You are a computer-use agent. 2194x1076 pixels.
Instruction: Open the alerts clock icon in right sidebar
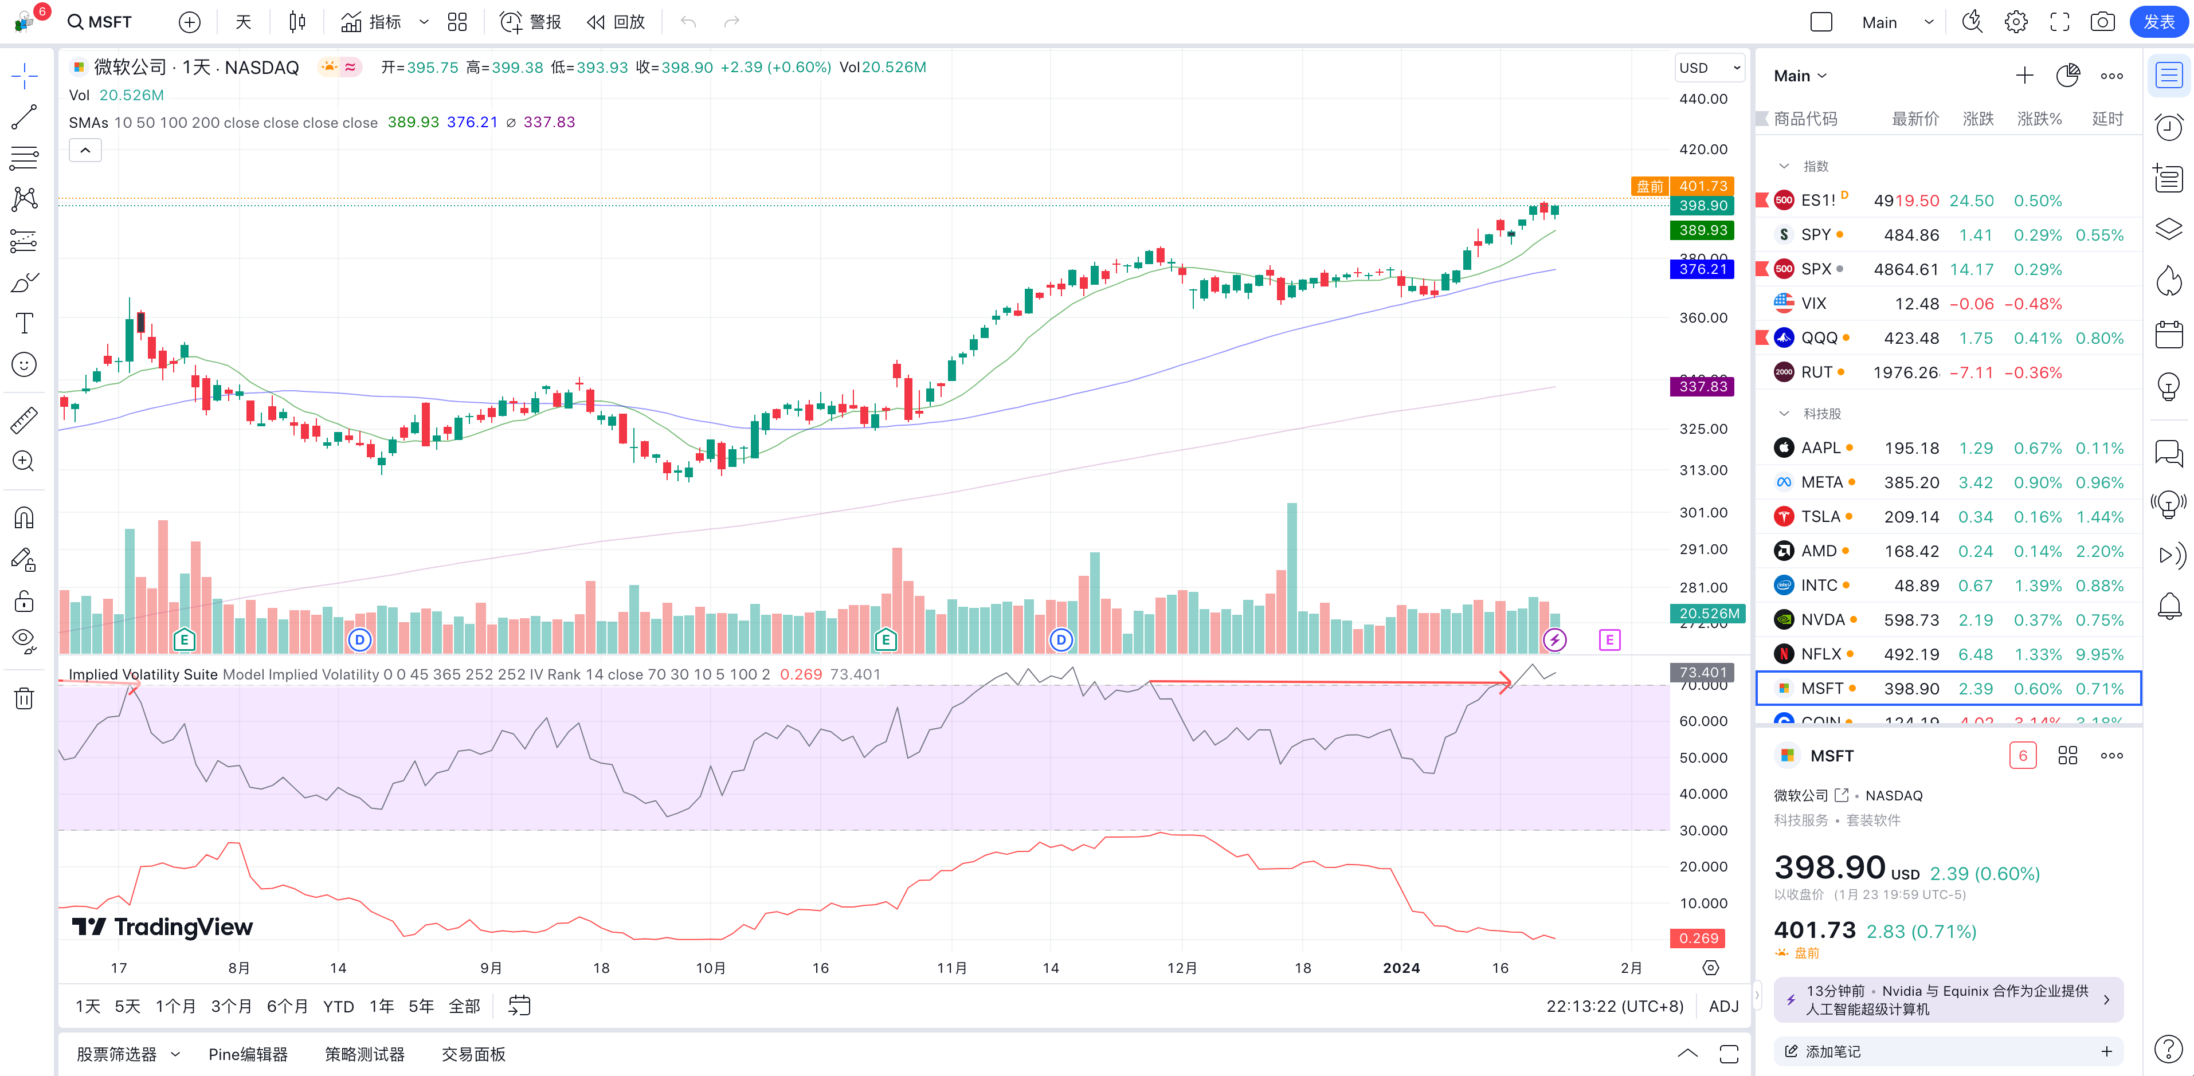[x=2168, y=128]
